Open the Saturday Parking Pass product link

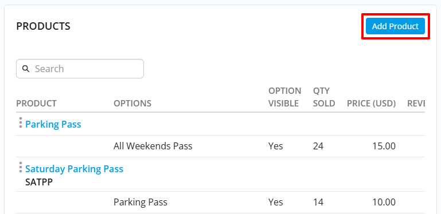[x=74, y=169]
